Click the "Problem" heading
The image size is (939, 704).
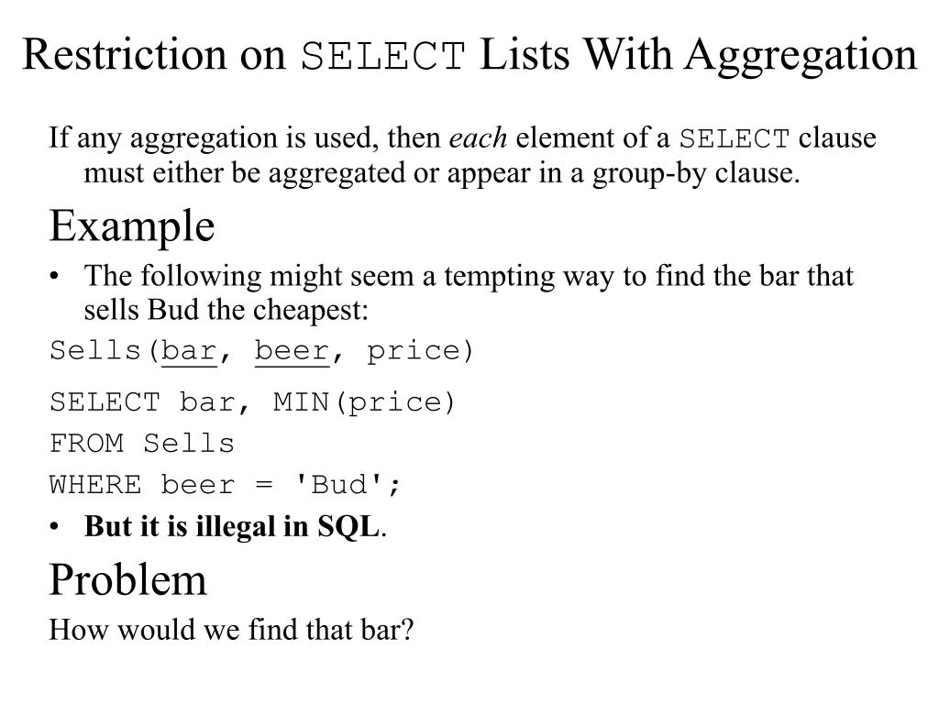tap(128, 580)
